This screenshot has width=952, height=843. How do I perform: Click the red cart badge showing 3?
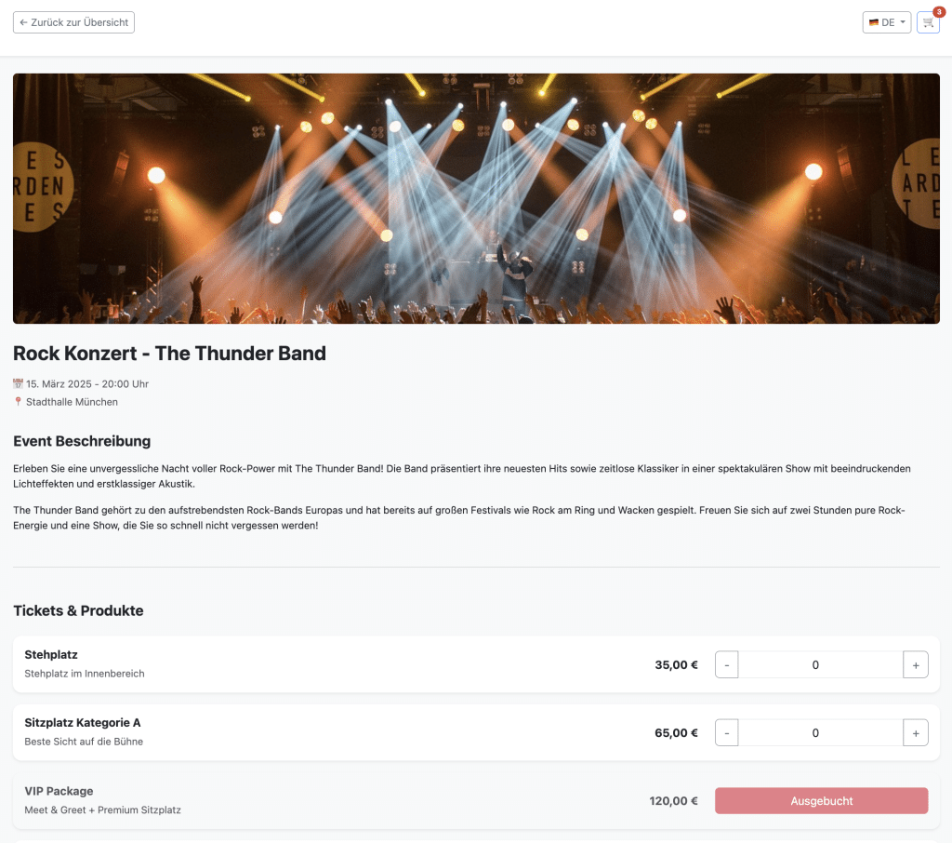pos(938,11)
